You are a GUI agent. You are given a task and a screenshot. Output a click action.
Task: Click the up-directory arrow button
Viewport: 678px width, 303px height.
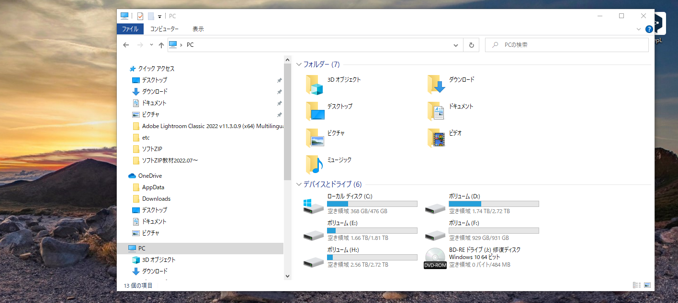(161, 45)
